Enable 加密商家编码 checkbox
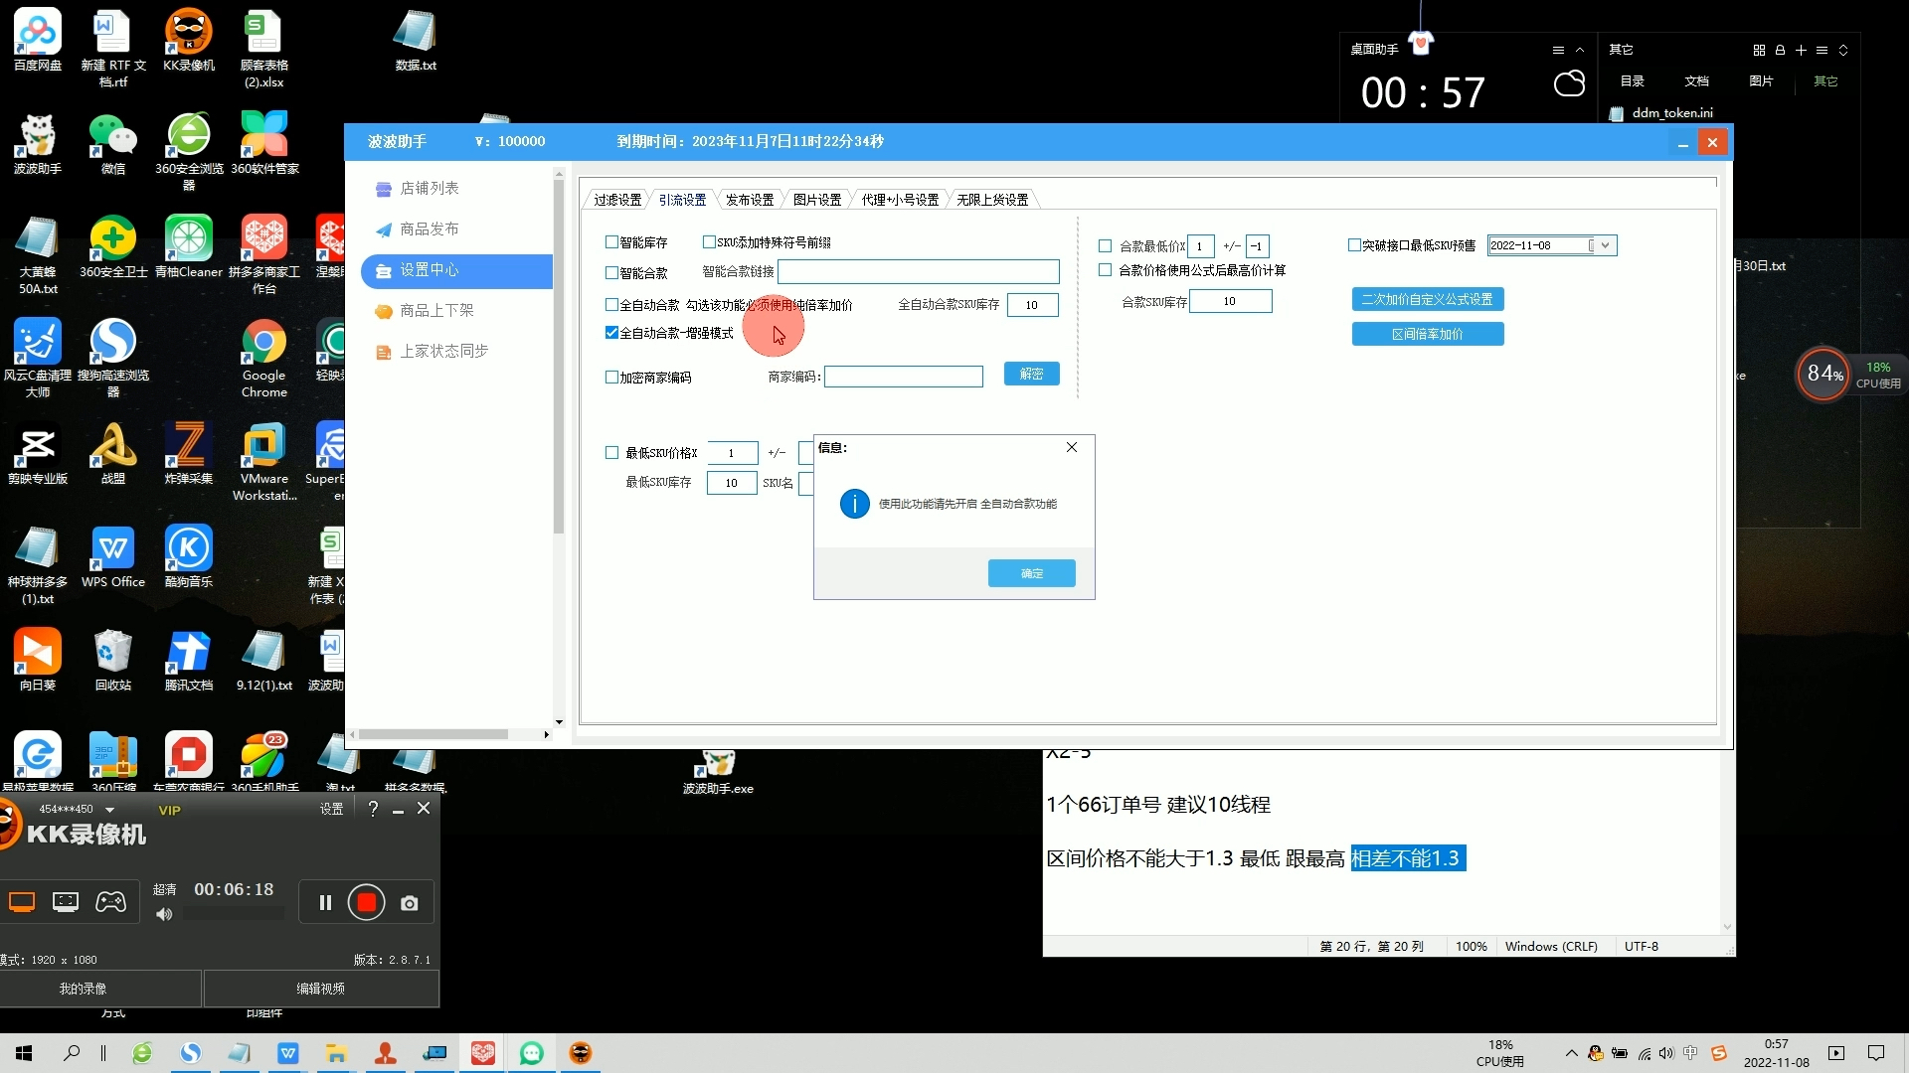Screen dimensions: 1909x1073 (x=611, y=378)
